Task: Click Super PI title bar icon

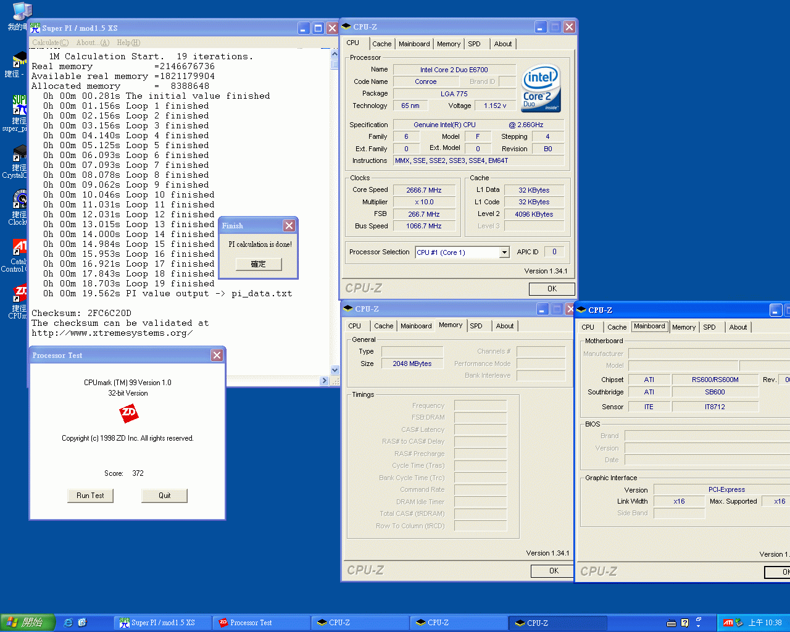Action: point(35,28)
